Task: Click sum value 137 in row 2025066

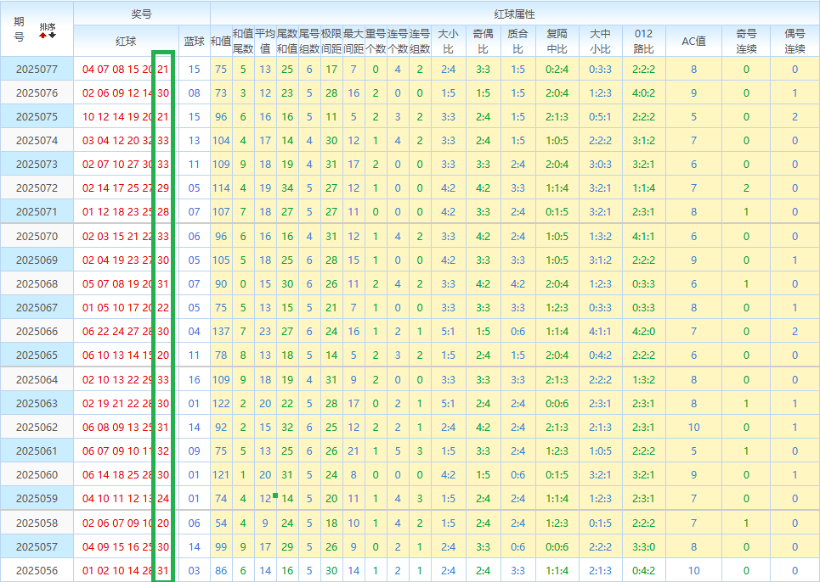Action: coord(221,332)
